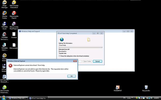Click the red error icon in dialog
The image size is (161, 100).
[10, 66]
